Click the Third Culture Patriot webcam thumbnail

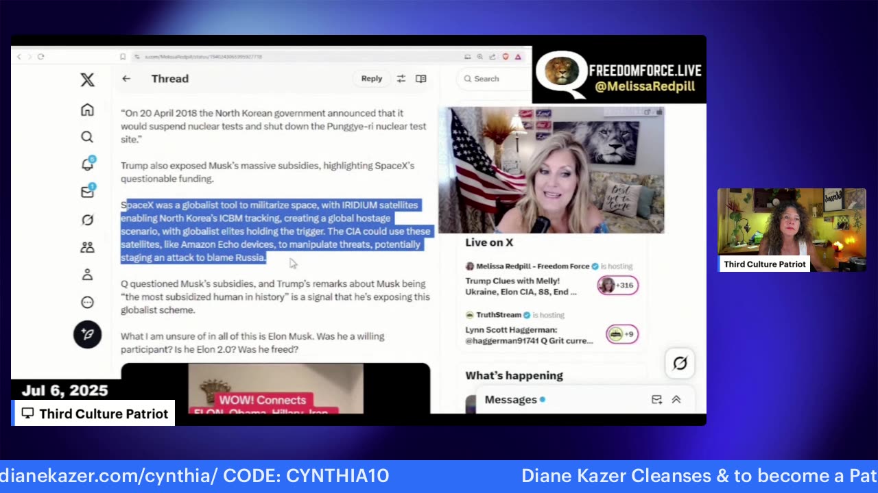[792, 230]
